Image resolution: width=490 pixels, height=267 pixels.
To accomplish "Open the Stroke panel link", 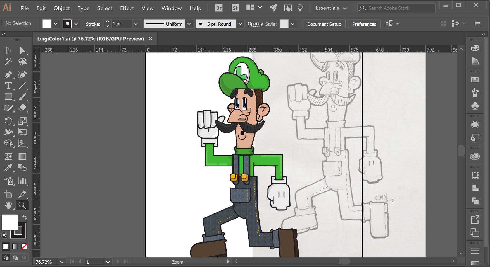I will coord(93,24).
